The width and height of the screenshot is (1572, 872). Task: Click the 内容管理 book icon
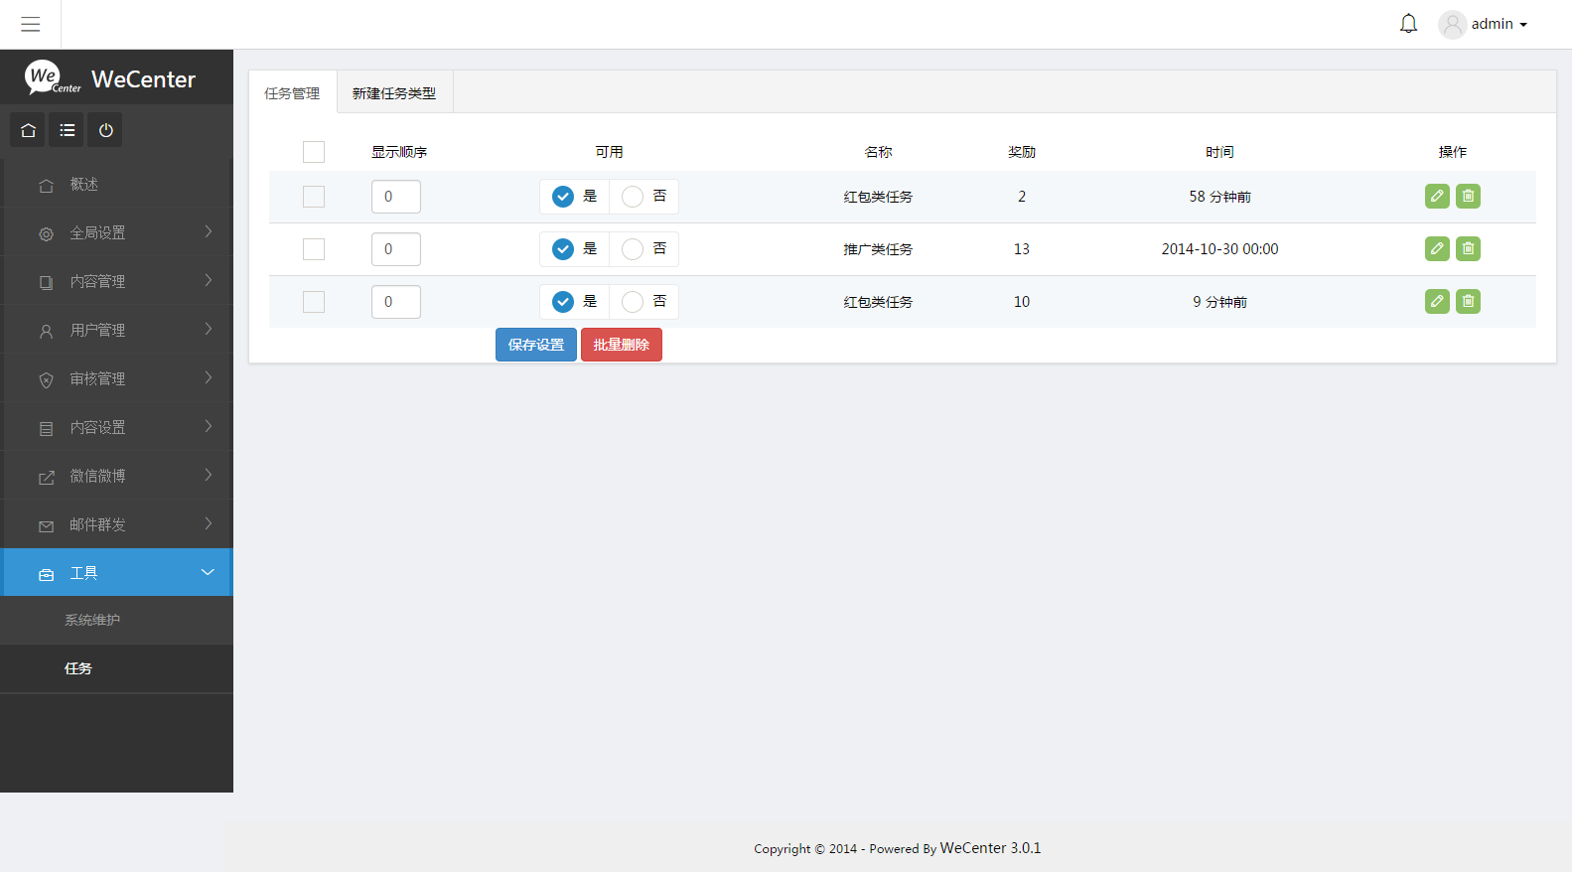pyautogui.click(x=46, y=283)
